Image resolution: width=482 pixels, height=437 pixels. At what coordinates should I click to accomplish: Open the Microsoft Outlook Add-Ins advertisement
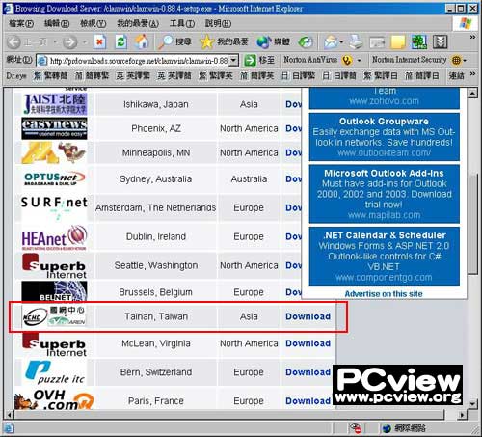(x=384, y=194)
